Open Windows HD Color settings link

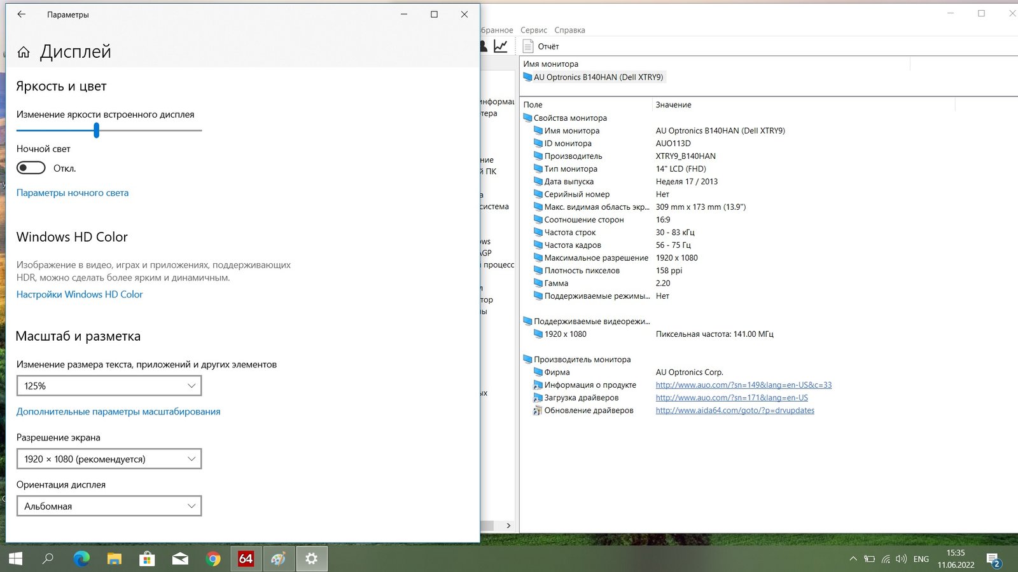pyautogui.click(x=80, y=294)
